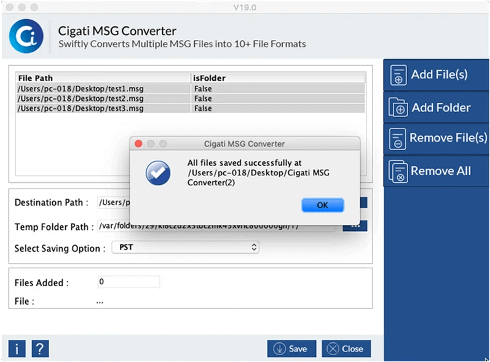This screenshot has width=490, height=362.
Task: Click the blue checkmark icon in dialog
Action: [158, 173]
